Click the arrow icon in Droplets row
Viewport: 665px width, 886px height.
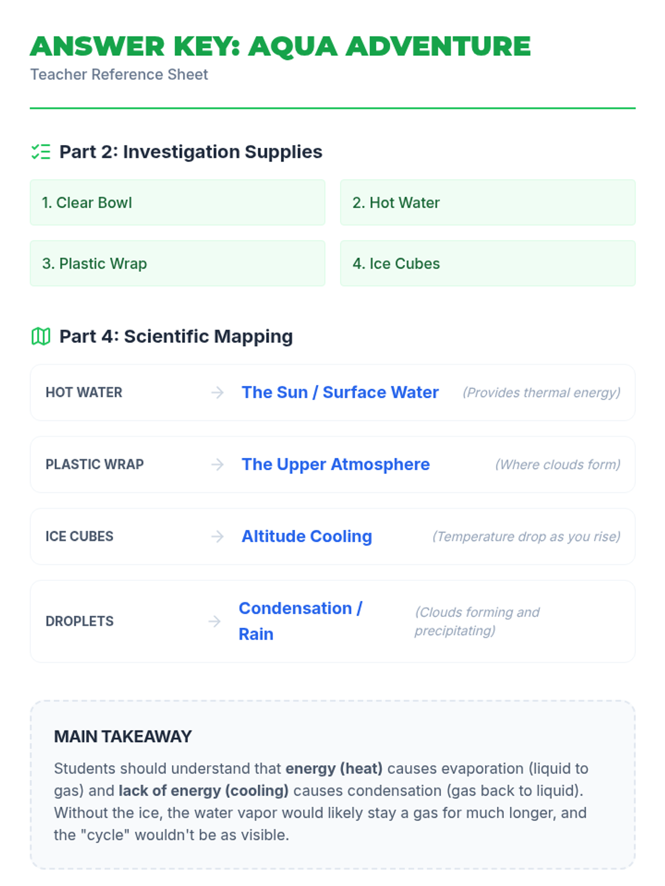pos(214,621)
